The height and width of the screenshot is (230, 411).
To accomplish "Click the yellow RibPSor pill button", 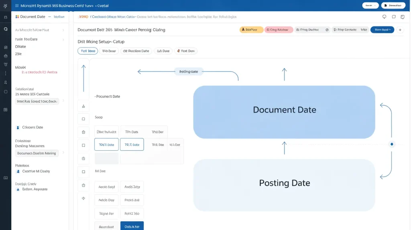I will point(251,30).
